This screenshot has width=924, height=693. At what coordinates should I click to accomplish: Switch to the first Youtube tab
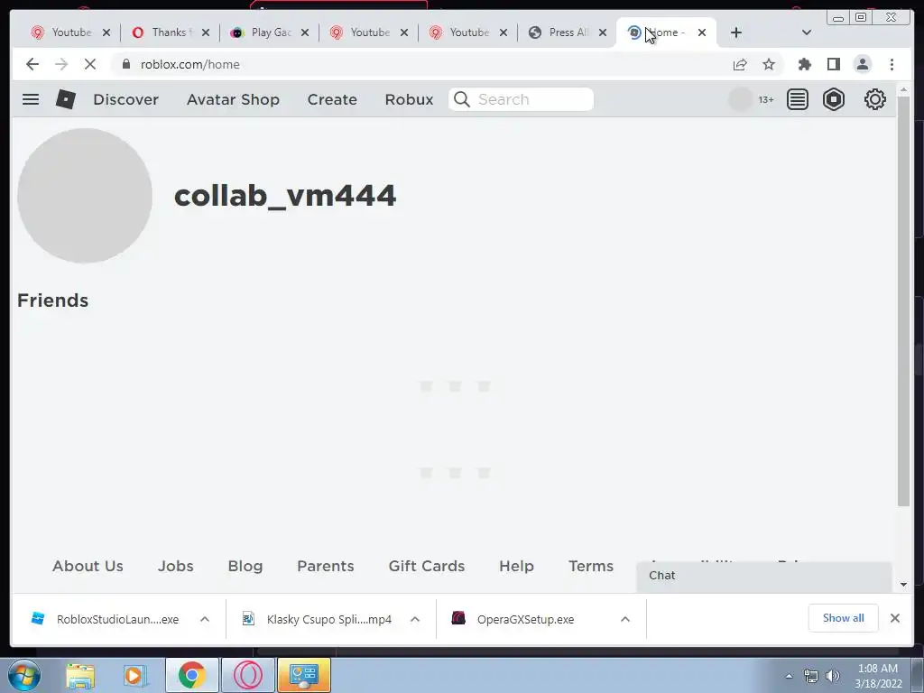click(69, 32)
